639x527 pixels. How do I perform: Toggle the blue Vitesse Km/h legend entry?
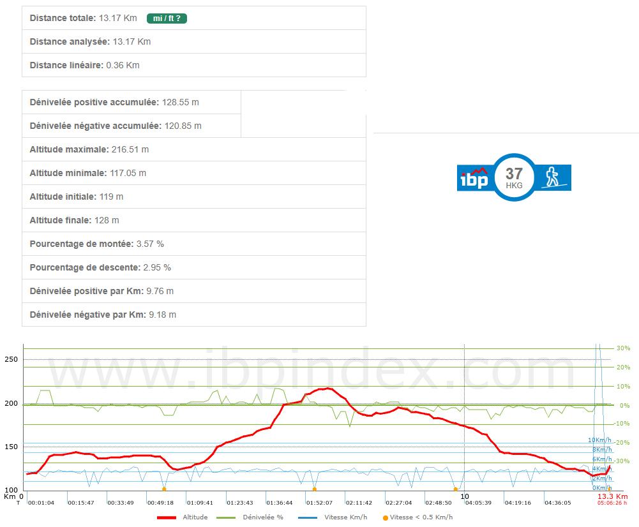335,517
